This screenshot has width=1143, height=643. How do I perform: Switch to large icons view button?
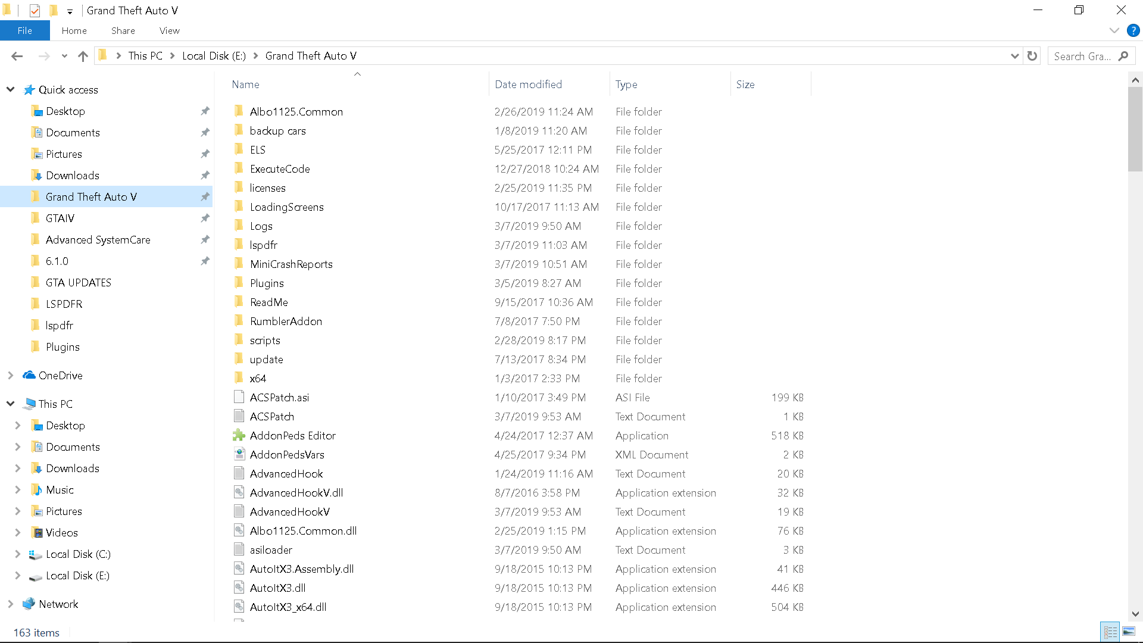click(1128, 632)
